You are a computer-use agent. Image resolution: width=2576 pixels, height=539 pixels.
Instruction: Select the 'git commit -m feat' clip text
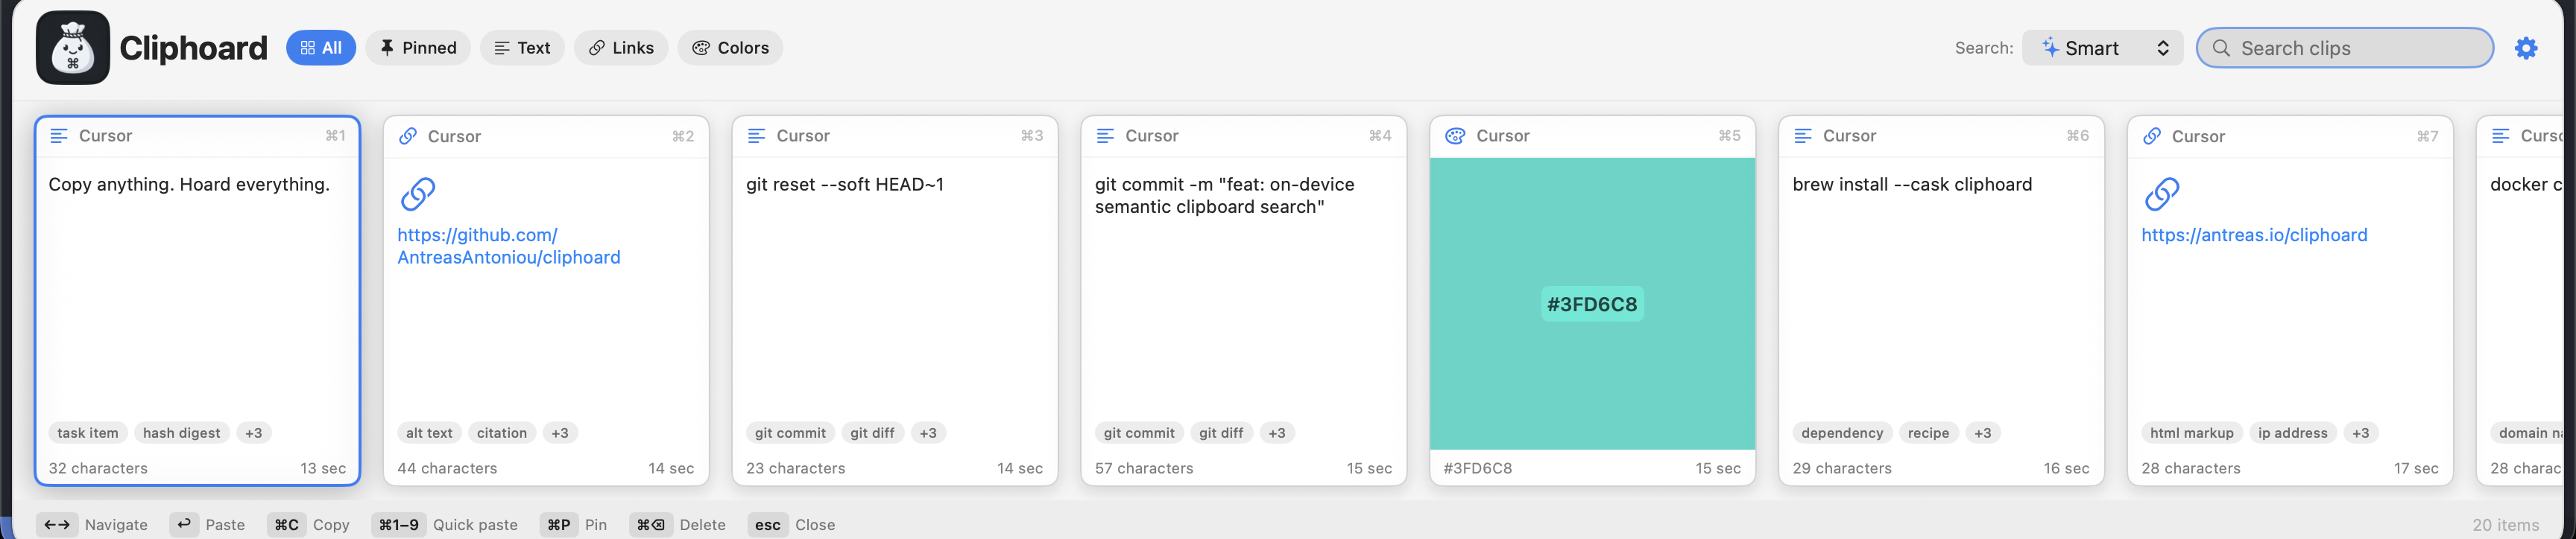tap(1224, 196)
